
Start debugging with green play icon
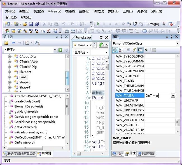pyautogui.click(x=98, y=24)
